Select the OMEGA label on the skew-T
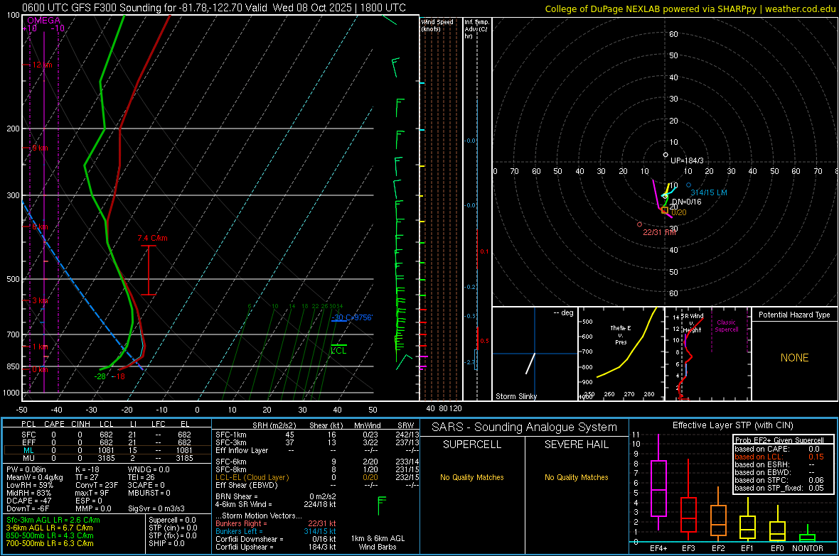 [44, 21]
